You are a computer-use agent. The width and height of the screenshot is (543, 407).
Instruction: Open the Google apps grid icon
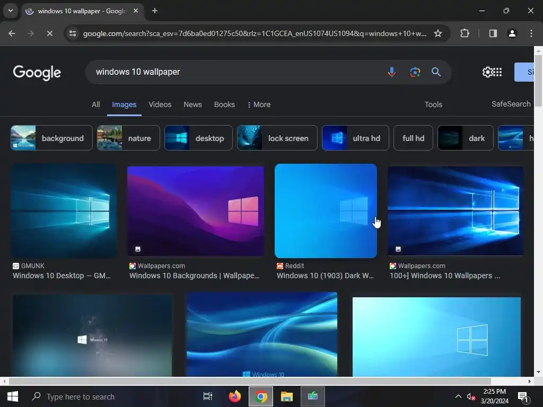(x=497, y=72)
